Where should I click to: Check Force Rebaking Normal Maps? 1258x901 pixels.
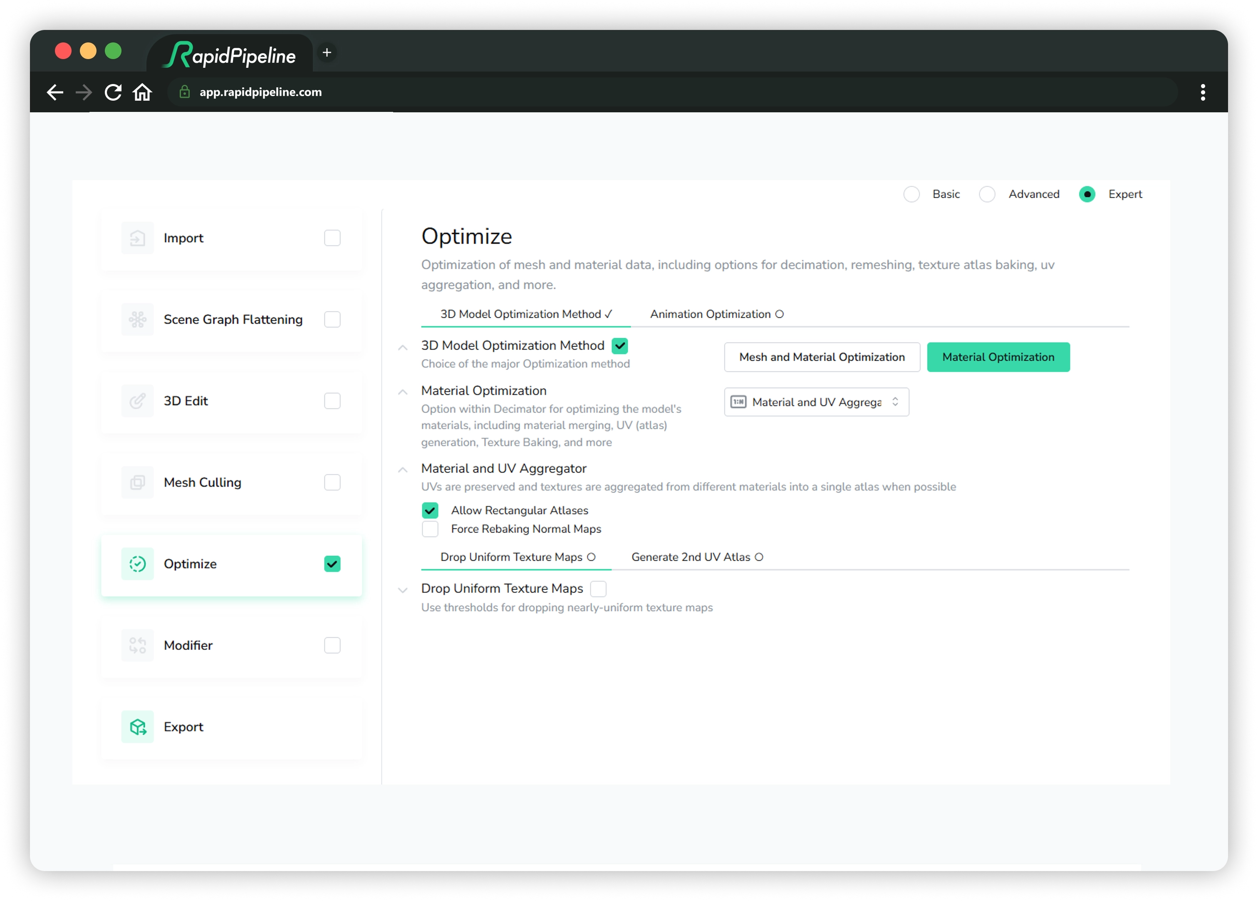(430, 529)
